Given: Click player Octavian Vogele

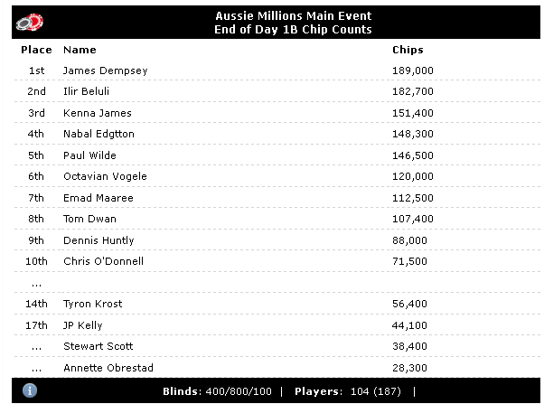Looking at the screenshot, I should pos(104,176).
